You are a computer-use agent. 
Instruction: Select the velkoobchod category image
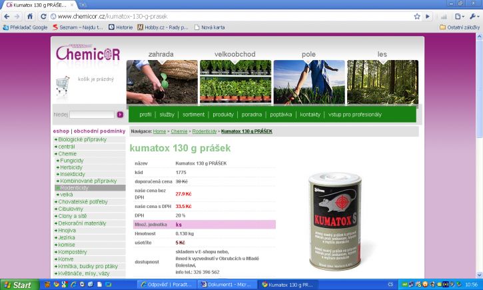[x=236, y=82]
